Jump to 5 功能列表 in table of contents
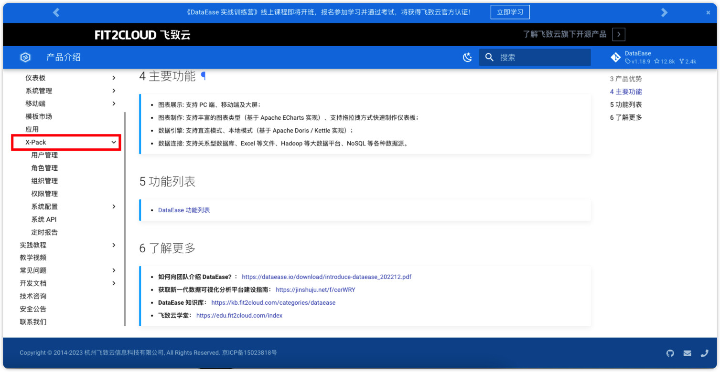 [x=626, y=104]
